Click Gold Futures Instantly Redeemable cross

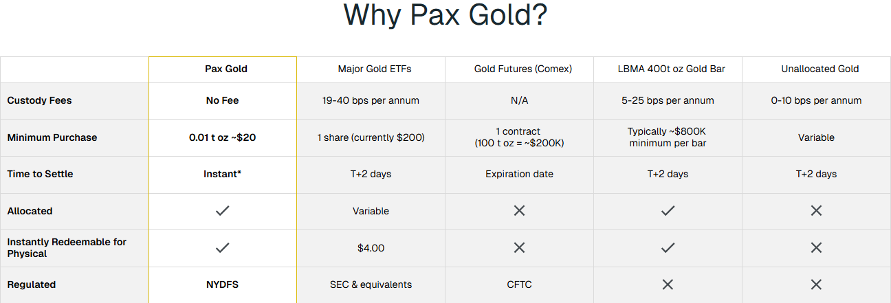(519, 248)
